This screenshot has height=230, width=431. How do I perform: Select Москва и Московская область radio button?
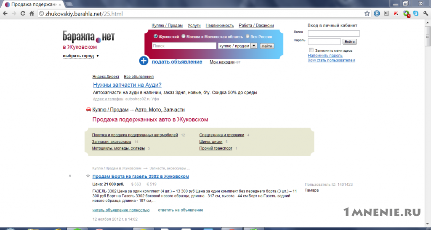[184, 36]
